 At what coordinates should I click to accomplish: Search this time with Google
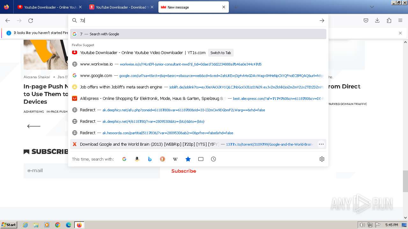124,159
